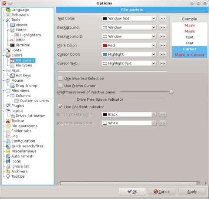Click the Apply button
This screenshot has height=199, width=209.
[192, 192]
